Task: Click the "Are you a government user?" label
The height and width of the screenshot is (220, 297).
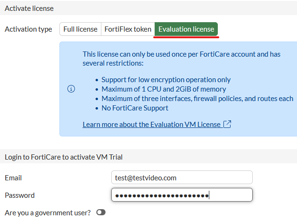Action: 48,212
